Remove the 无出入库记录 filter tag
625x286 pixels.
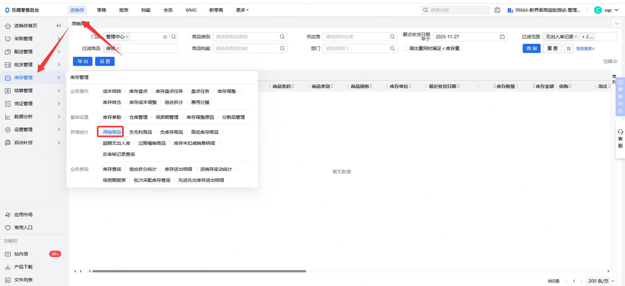tap(575, 37)
